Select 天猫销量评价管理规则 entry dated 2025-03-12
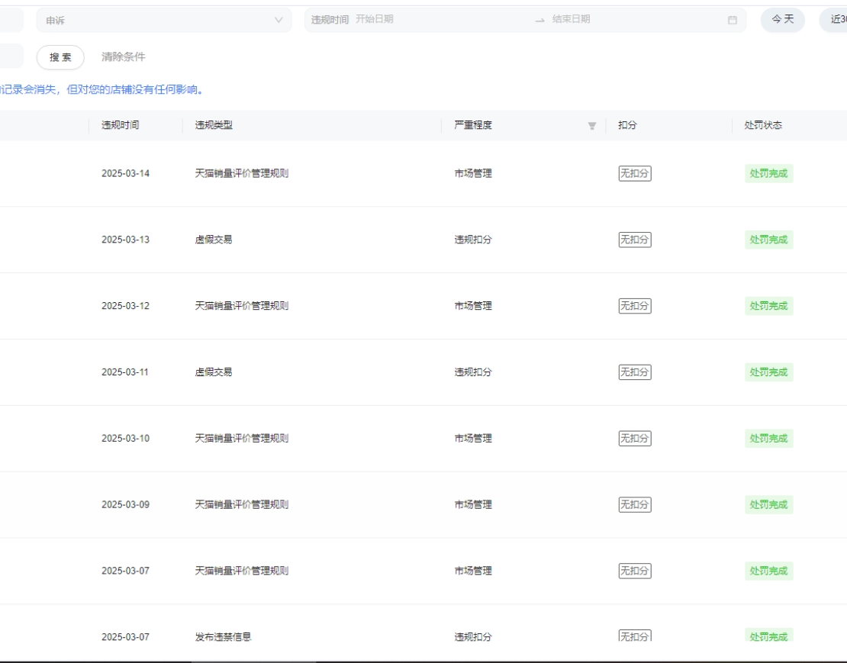Screen dimensions: 847x663 pyautogui.click(x=241, y=306)
